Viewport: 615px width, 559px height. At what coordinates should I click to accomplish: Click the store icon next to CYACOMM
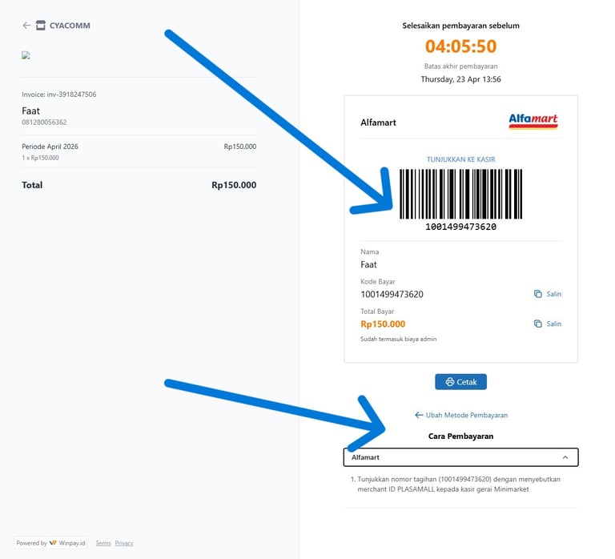pos(40,26)
